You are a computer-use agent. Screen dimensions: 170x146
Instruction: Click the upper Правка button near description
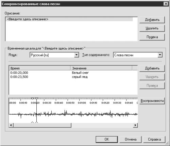click(152, 37)
